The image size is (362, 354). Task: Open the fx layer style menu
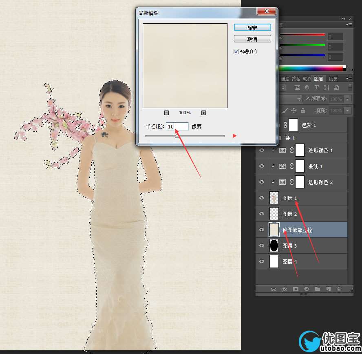pyautogui.click(x=285, y=289)
